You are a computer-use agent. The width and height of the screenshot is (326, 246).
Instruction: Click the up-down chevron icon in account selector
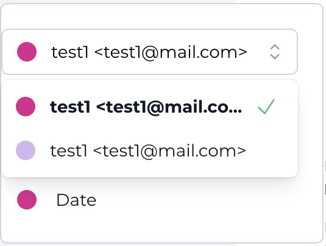(275, 52)
